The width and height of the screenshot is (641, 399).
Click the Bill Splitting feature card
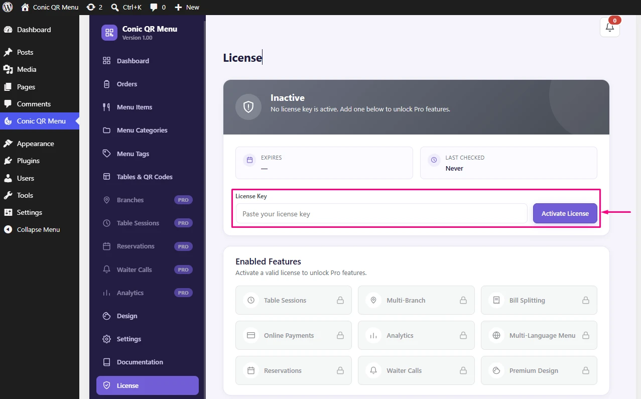[x=539, y=300]
